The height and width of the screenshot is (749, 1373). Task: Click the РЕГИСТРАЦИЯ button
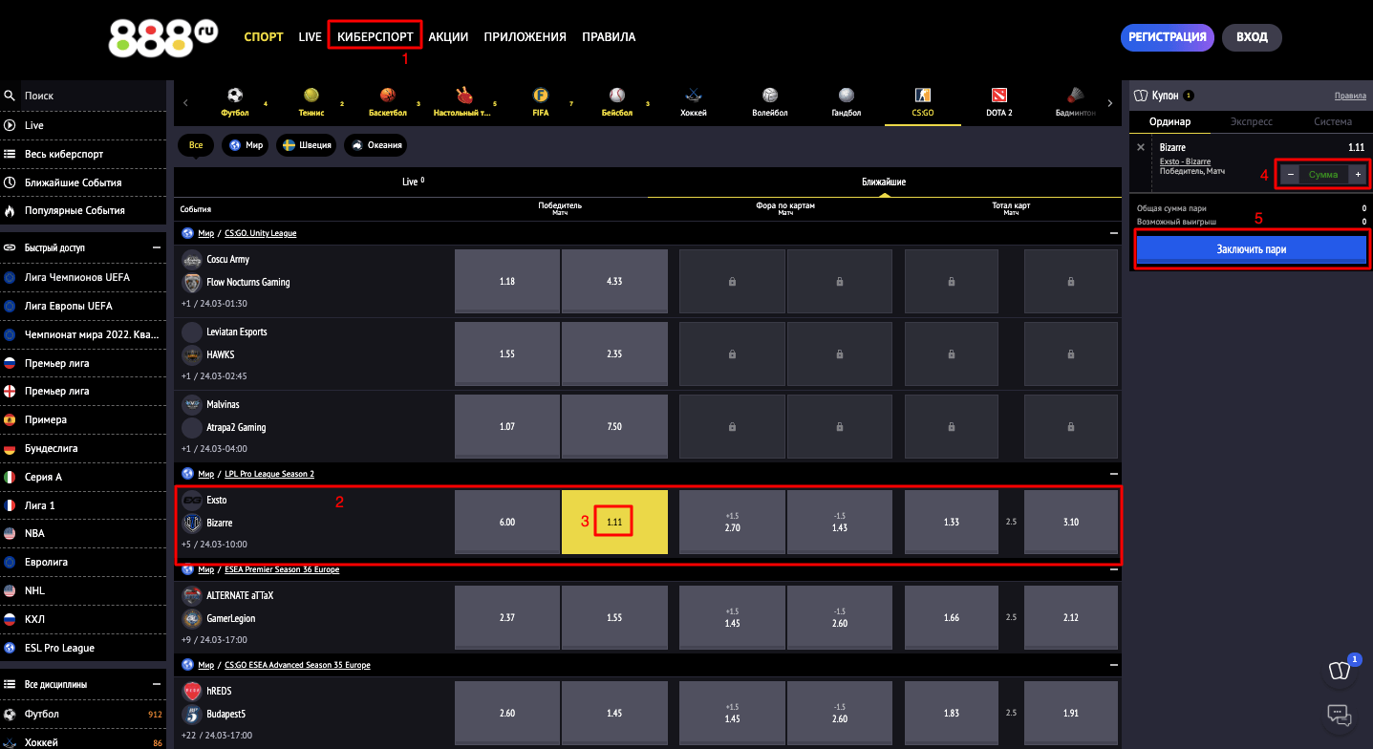pos(1167,37)
